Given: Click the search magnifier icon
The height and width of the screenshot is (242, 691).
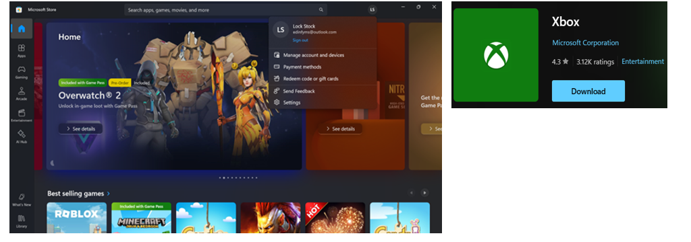Looking at the screenshot, I should (321, 9).
